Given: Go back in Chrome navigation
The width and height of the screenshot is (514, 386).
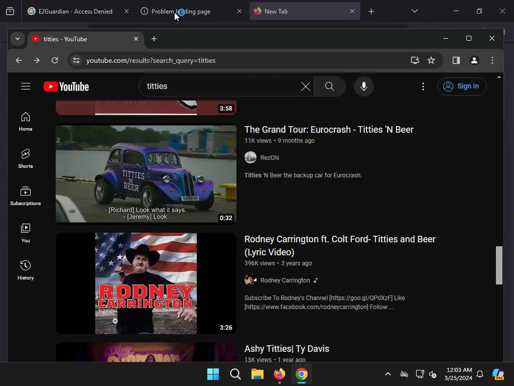Looking at the screenshot, I should (19, 60).
